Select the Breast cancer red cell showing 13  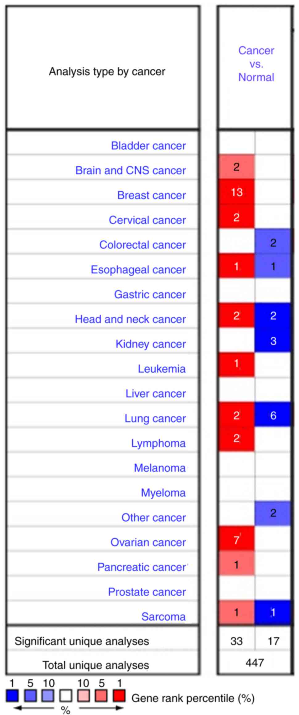pos(236,192)
